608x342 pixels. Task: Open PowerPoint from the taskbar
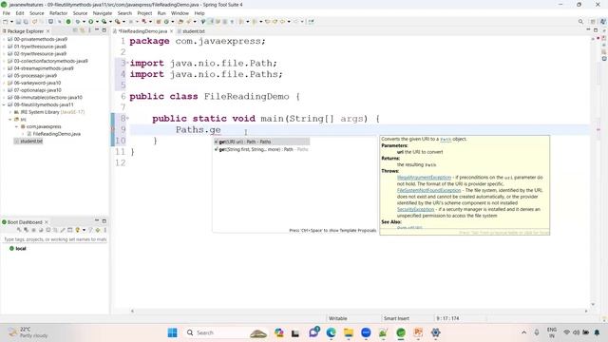pyautogui.click(x=418, y=332)
